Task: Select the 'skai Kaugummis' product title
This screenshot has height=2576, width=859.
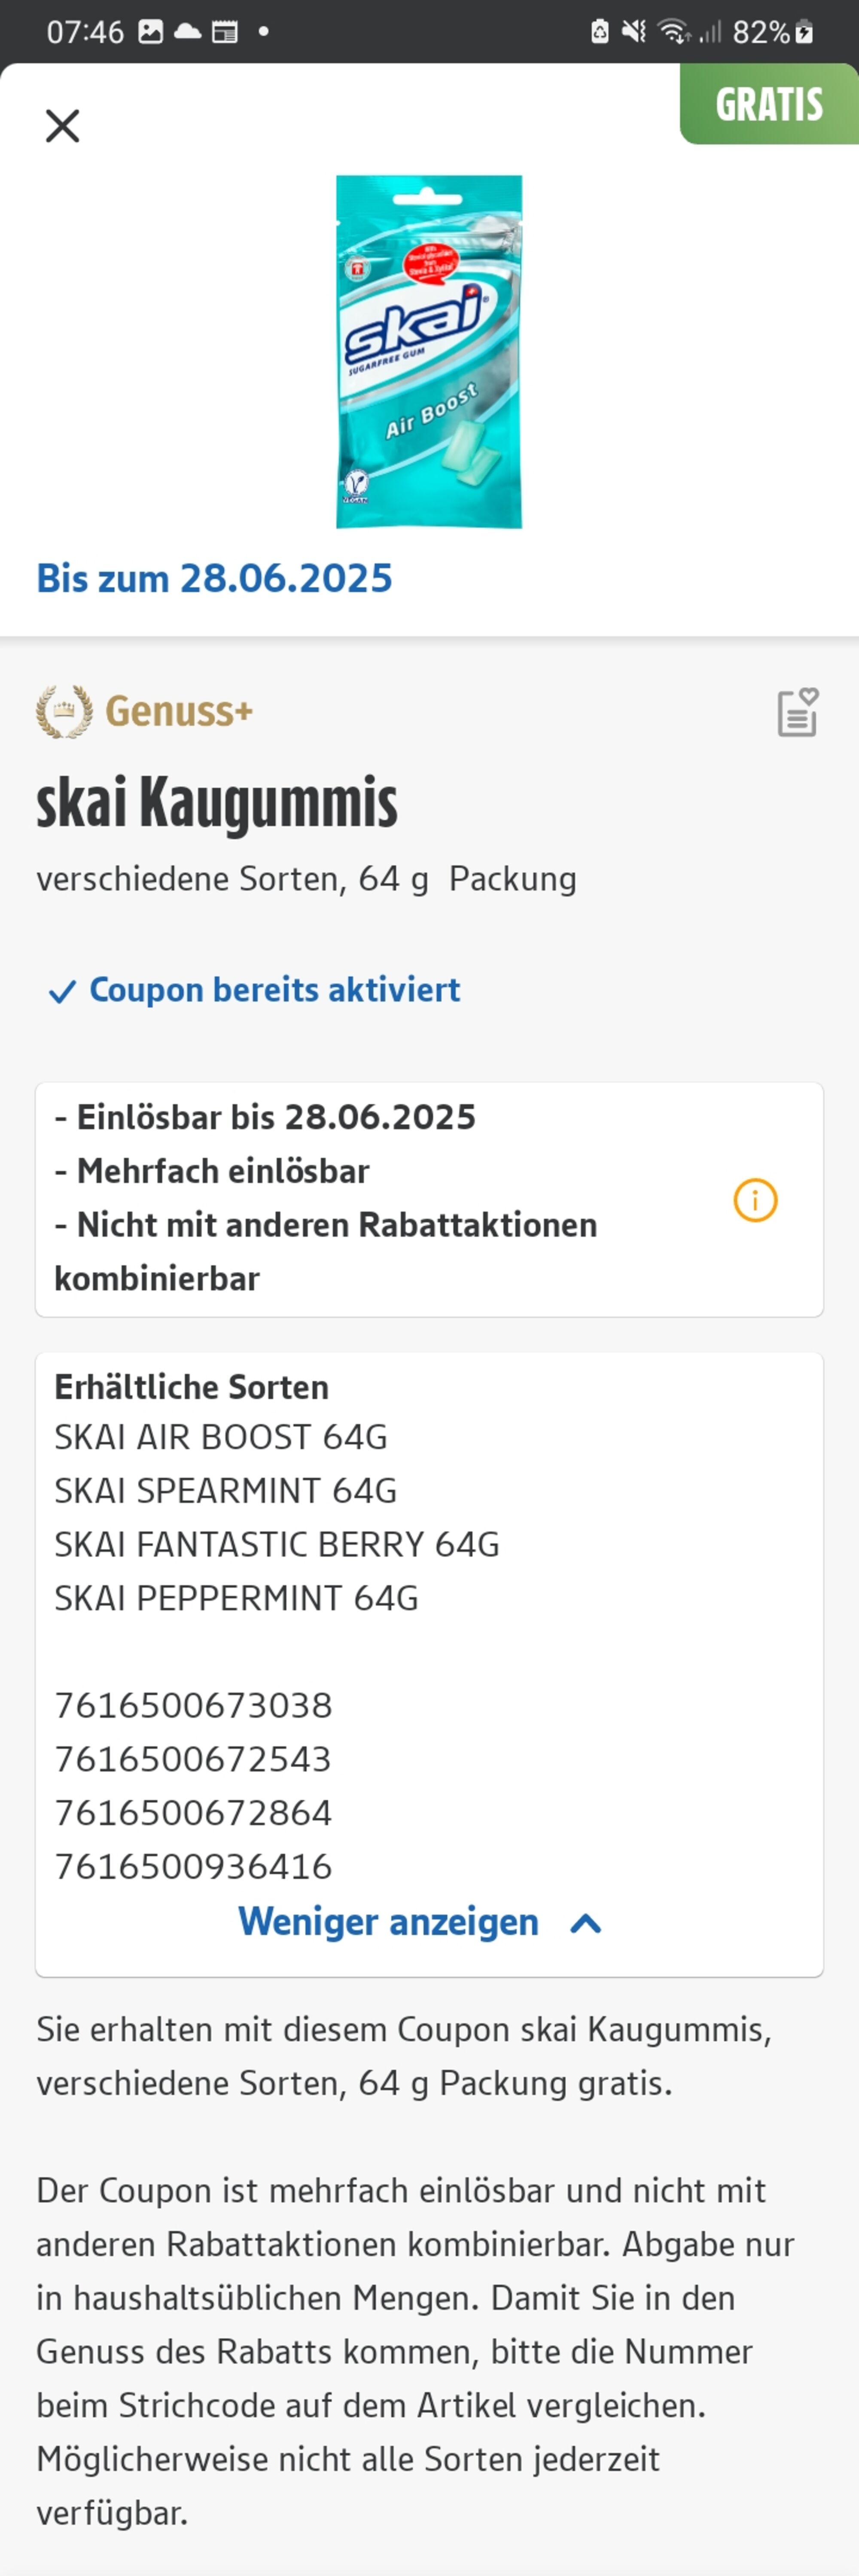Action: click(217, 803)
